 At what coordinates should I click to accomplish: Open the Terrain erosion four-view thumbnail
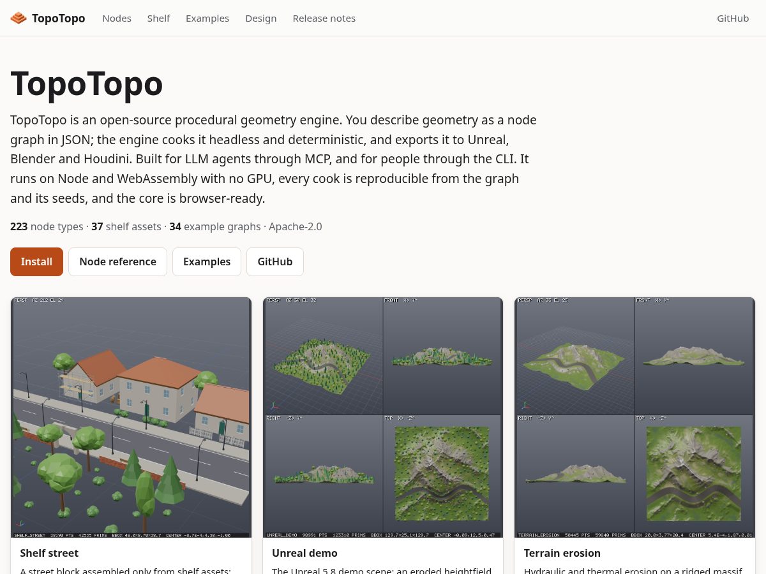click(x=635, y=417)
